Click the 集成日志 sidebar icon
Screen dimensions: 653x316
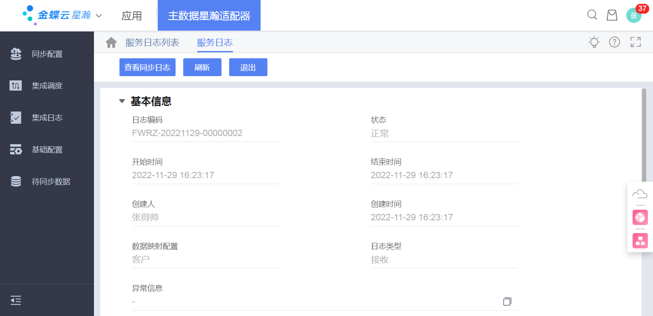(x=16, y=118)
